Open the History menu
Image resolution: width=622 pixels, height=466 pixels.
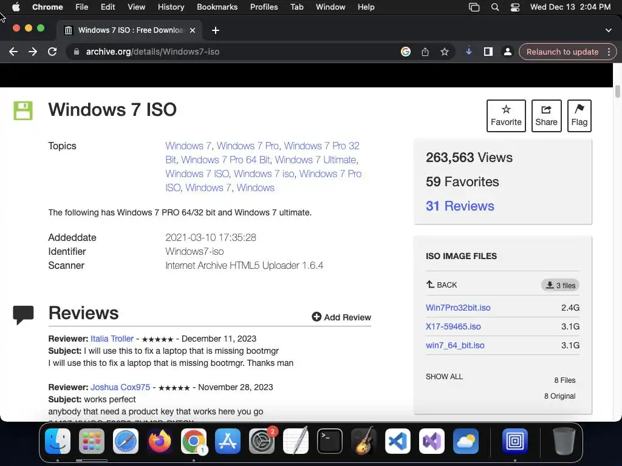(x=171, y=7)
